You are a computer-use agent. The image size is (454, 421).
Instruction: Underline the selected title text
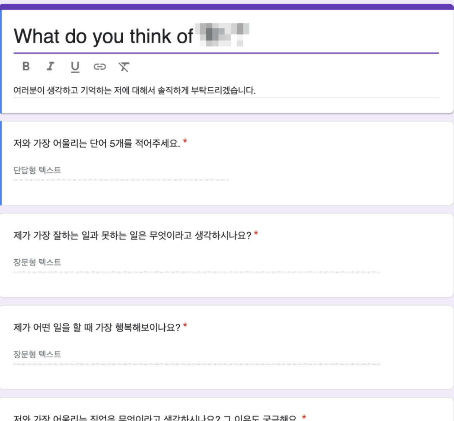click(75, 67)
